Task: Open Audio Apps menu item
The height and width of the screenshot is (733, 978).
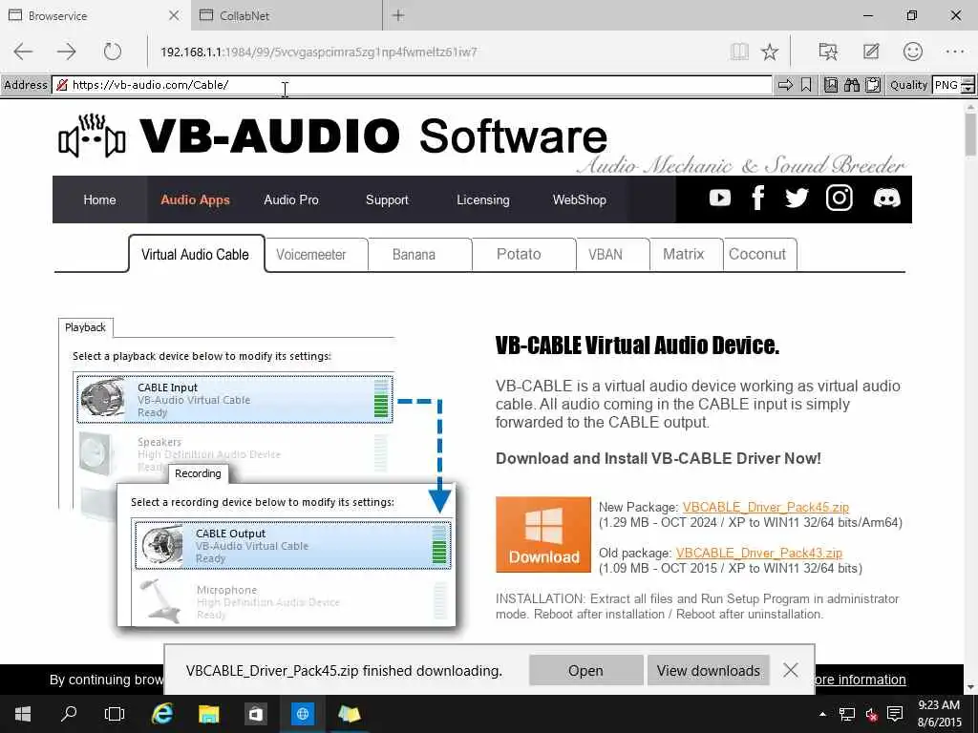Action: point(195,199)
